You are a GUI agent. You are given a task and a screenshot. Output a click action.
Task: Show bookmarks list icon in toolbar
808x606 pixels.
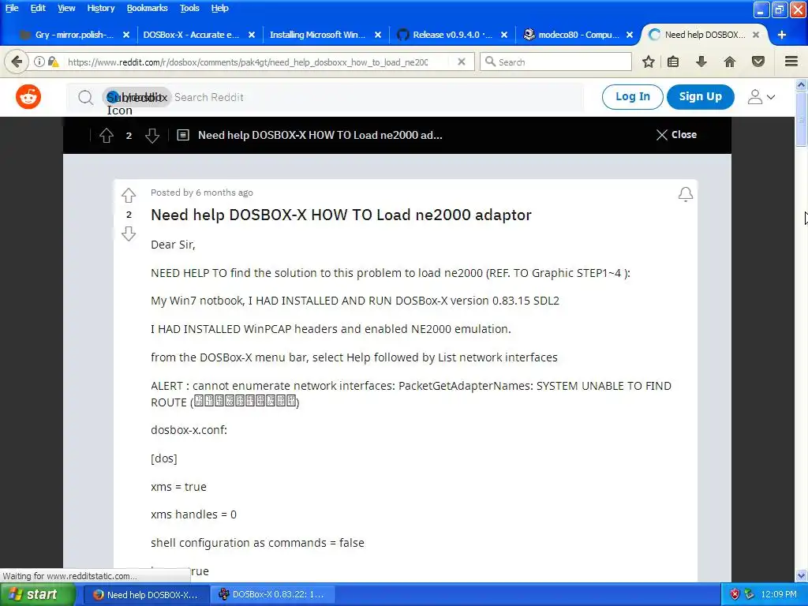pyautogui.click(x=673, y=62)
